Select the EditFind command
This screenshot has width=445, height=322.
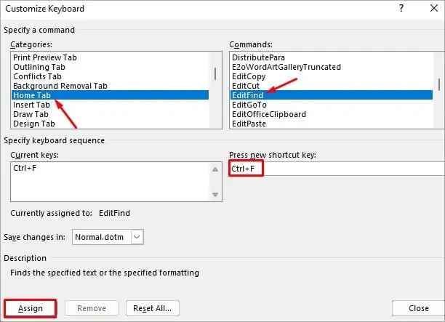248,95
